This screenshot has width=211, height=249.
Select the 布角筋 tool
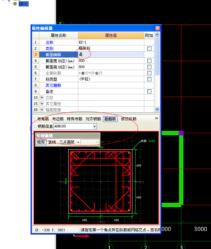(43, 119)
